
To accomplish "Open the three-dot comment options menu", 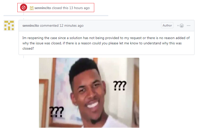I will [x=188, y=26].
